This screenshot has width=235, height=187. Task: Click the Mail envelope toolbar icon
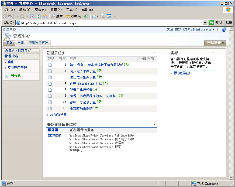point(94,16)
